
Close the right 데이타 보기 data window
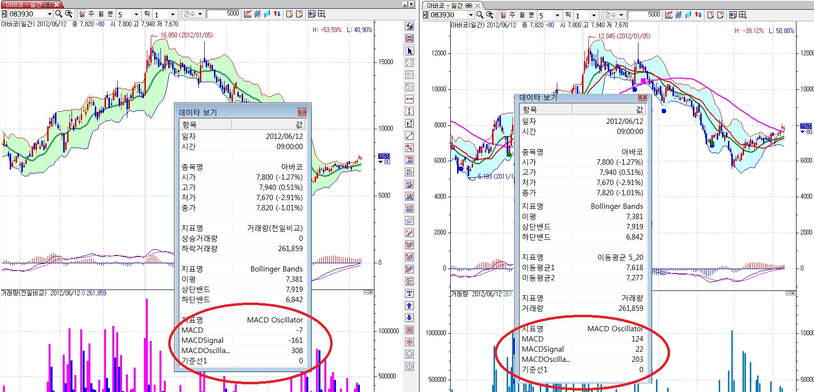[642, 98]
